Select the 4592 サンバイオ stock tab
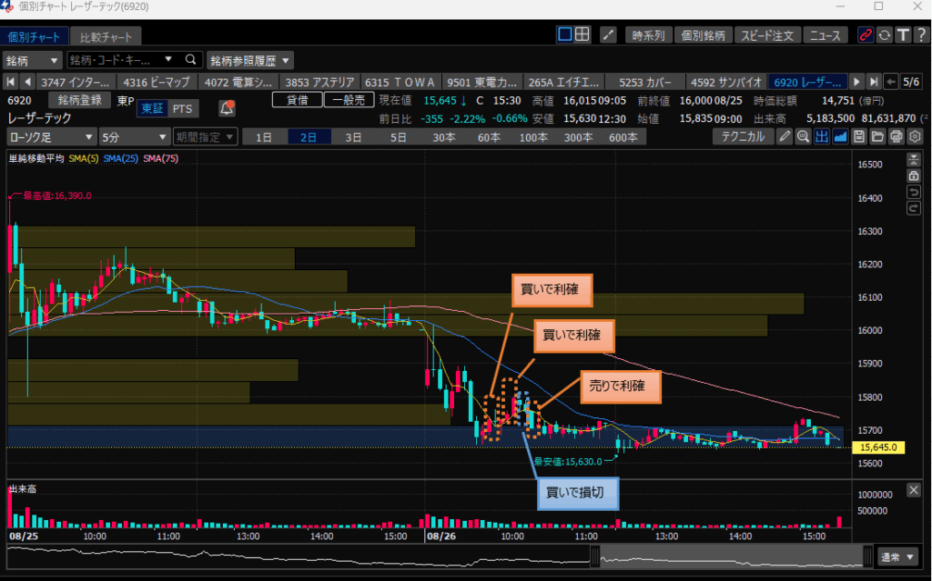This screenshot has width=932, height=581. coord(727,81)
